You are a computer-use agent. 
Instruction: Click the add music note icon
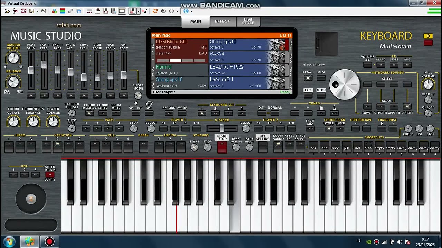[x=145, y=11]
